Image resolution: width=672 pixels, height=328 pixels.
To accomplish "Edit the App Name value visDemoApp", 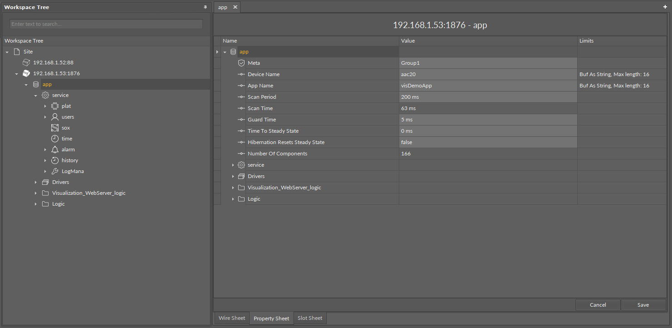I will click(x=488, y=86).
